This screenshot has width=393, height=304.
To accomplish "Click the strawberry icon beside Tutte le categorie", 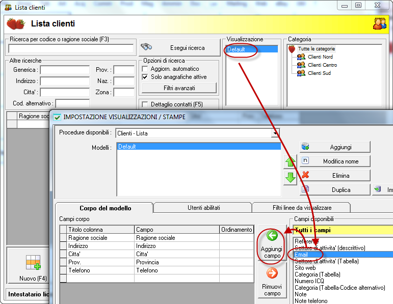I will [292, 49].
